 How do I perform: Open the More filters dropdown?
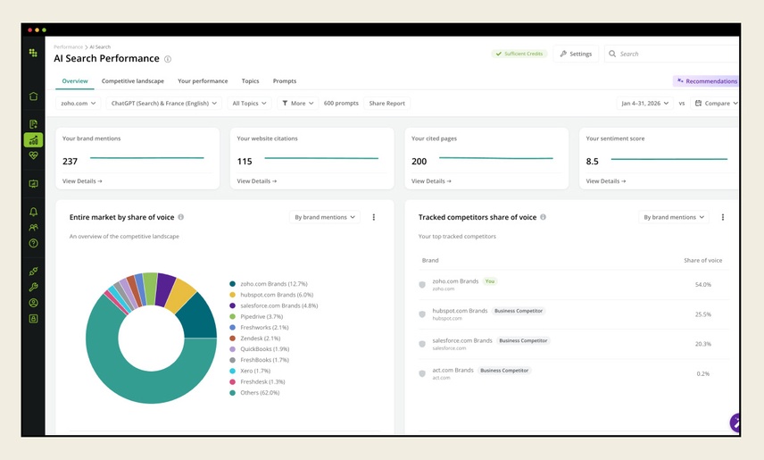coord(298,104)
